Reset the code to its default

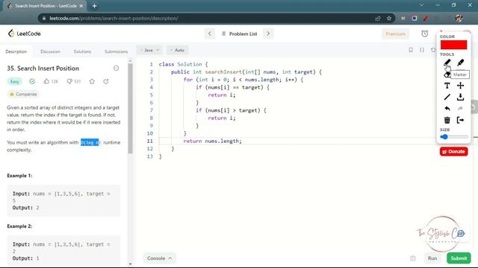[x=433, y=50]
